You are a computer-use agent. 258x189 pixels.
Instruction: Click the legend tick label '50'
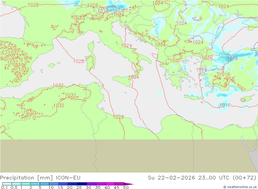click(126, 187)
